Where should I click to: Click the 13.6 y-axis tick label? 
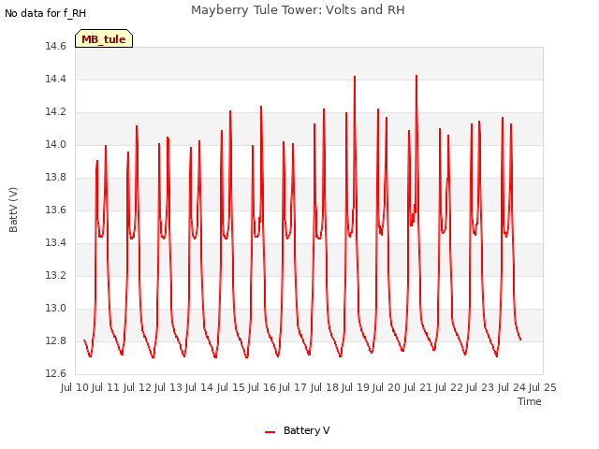pos(56,210)
